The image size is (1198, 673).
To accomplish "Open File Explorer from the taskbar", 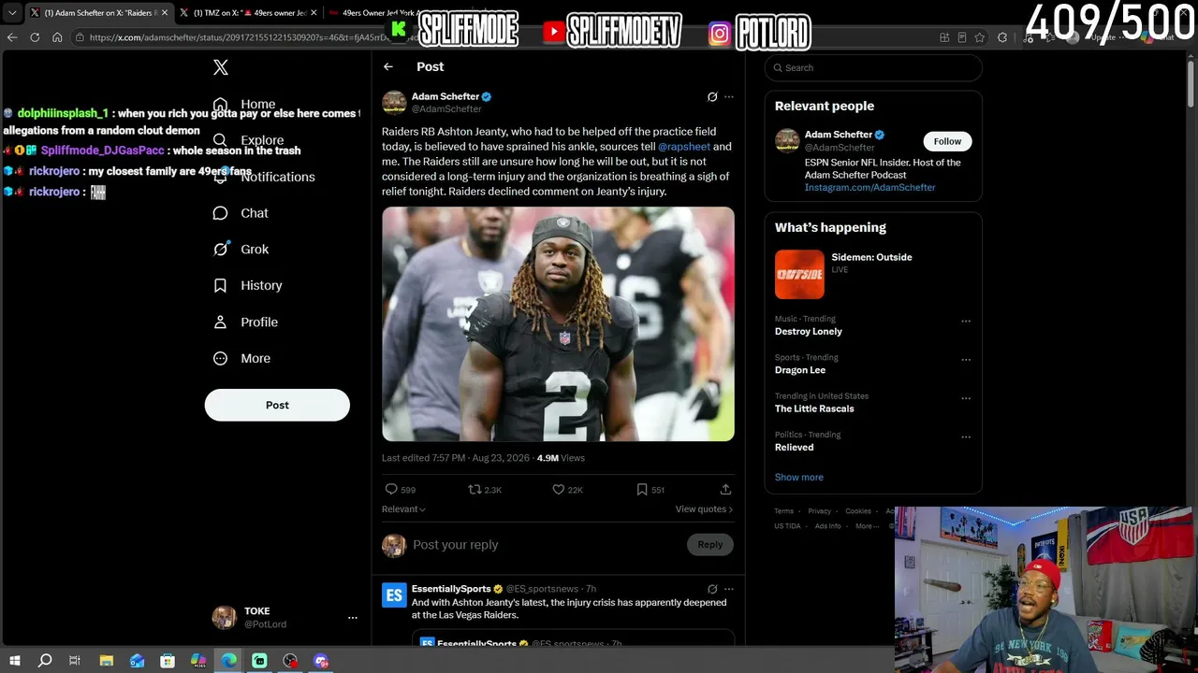I will click(106, 661).
